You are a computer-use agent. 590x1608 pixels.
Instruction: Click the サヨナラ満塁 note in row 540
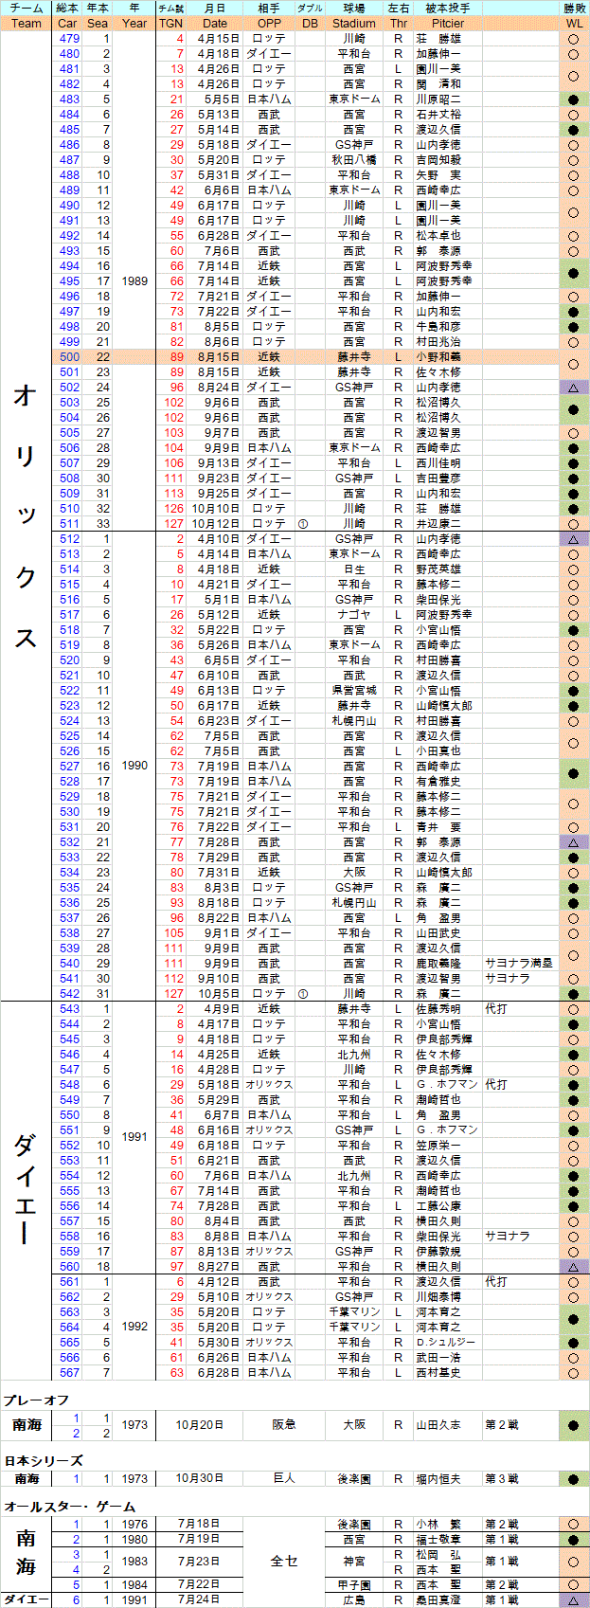tap(519, 964)
